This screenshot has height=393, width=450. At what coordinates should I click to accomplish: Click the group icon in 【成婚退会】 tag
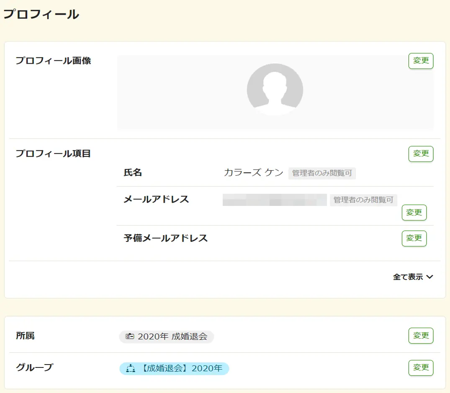(131, 368)
